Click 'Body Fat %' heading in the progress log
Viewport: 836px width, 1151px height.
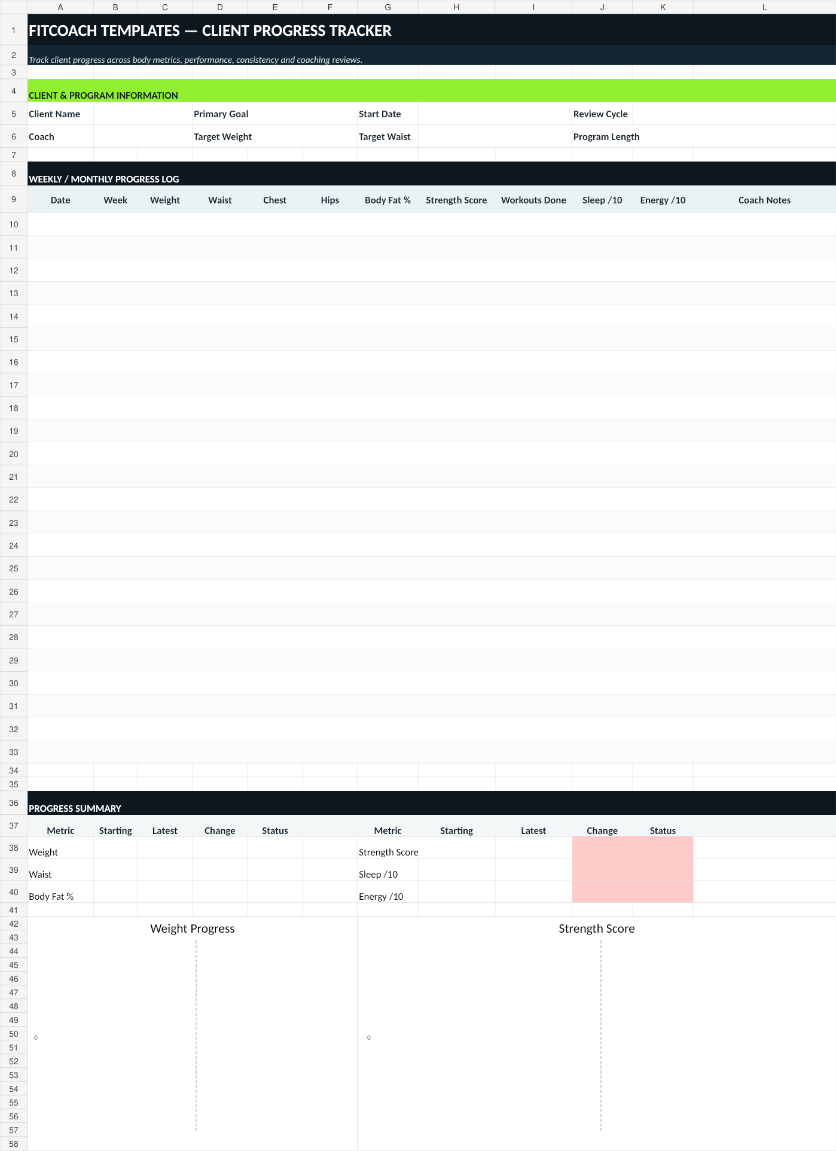click(x=388, y=200)
